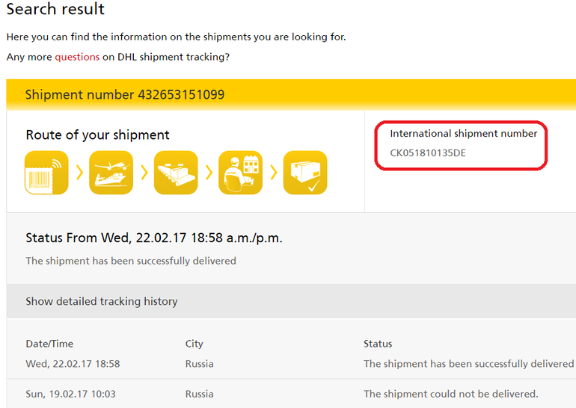Expand "Show detailed tracking history"
576x408 pixels.
click(102, 302)
